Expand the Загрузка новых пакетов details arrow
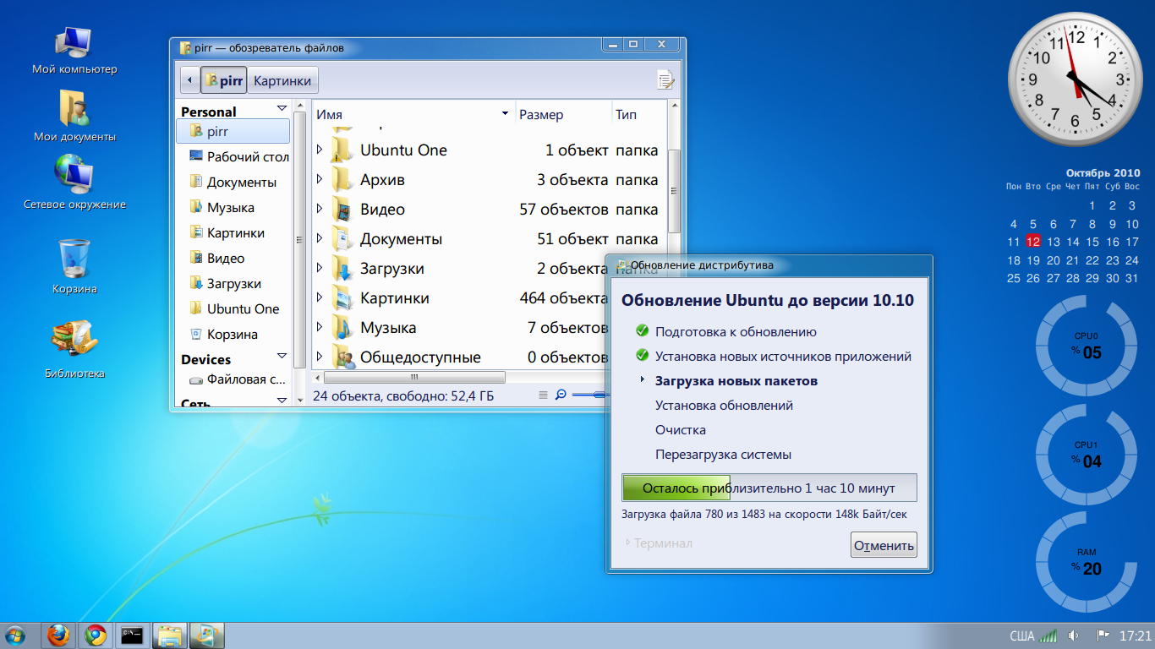This screenshot has width=1155, height=649. pyautogui.click(x=643, y=380)
